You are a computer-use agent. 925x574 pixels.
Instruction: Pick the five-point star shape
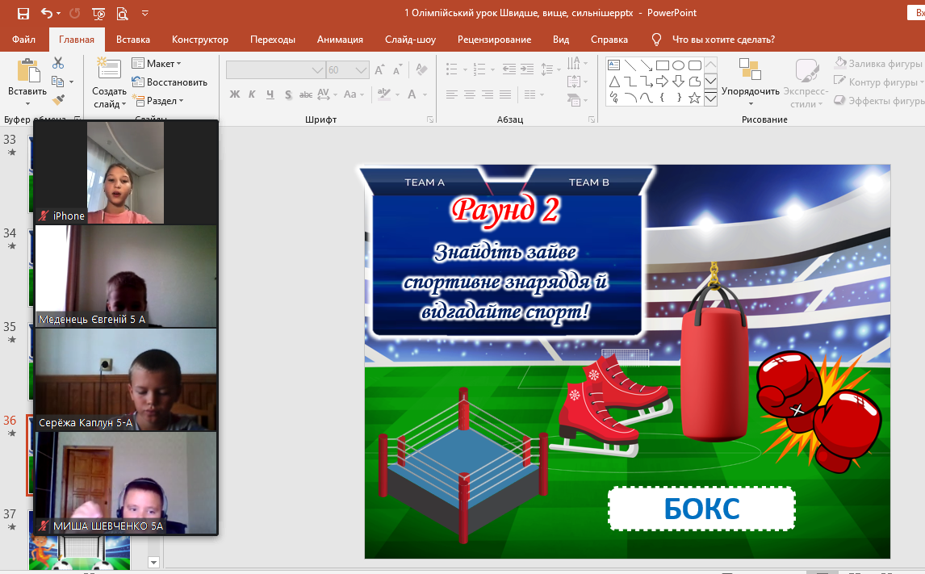coord(694,98)
